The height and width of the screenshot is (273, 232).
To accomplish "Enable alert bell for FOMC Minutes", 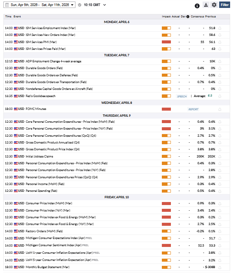I will pos(220,109).
